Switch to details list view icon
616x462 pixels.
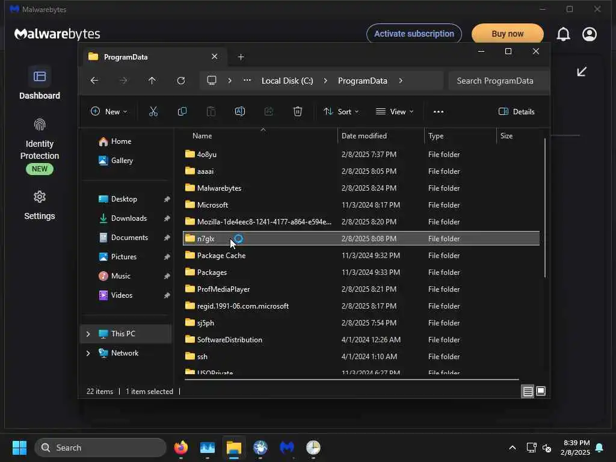(528, 391)
